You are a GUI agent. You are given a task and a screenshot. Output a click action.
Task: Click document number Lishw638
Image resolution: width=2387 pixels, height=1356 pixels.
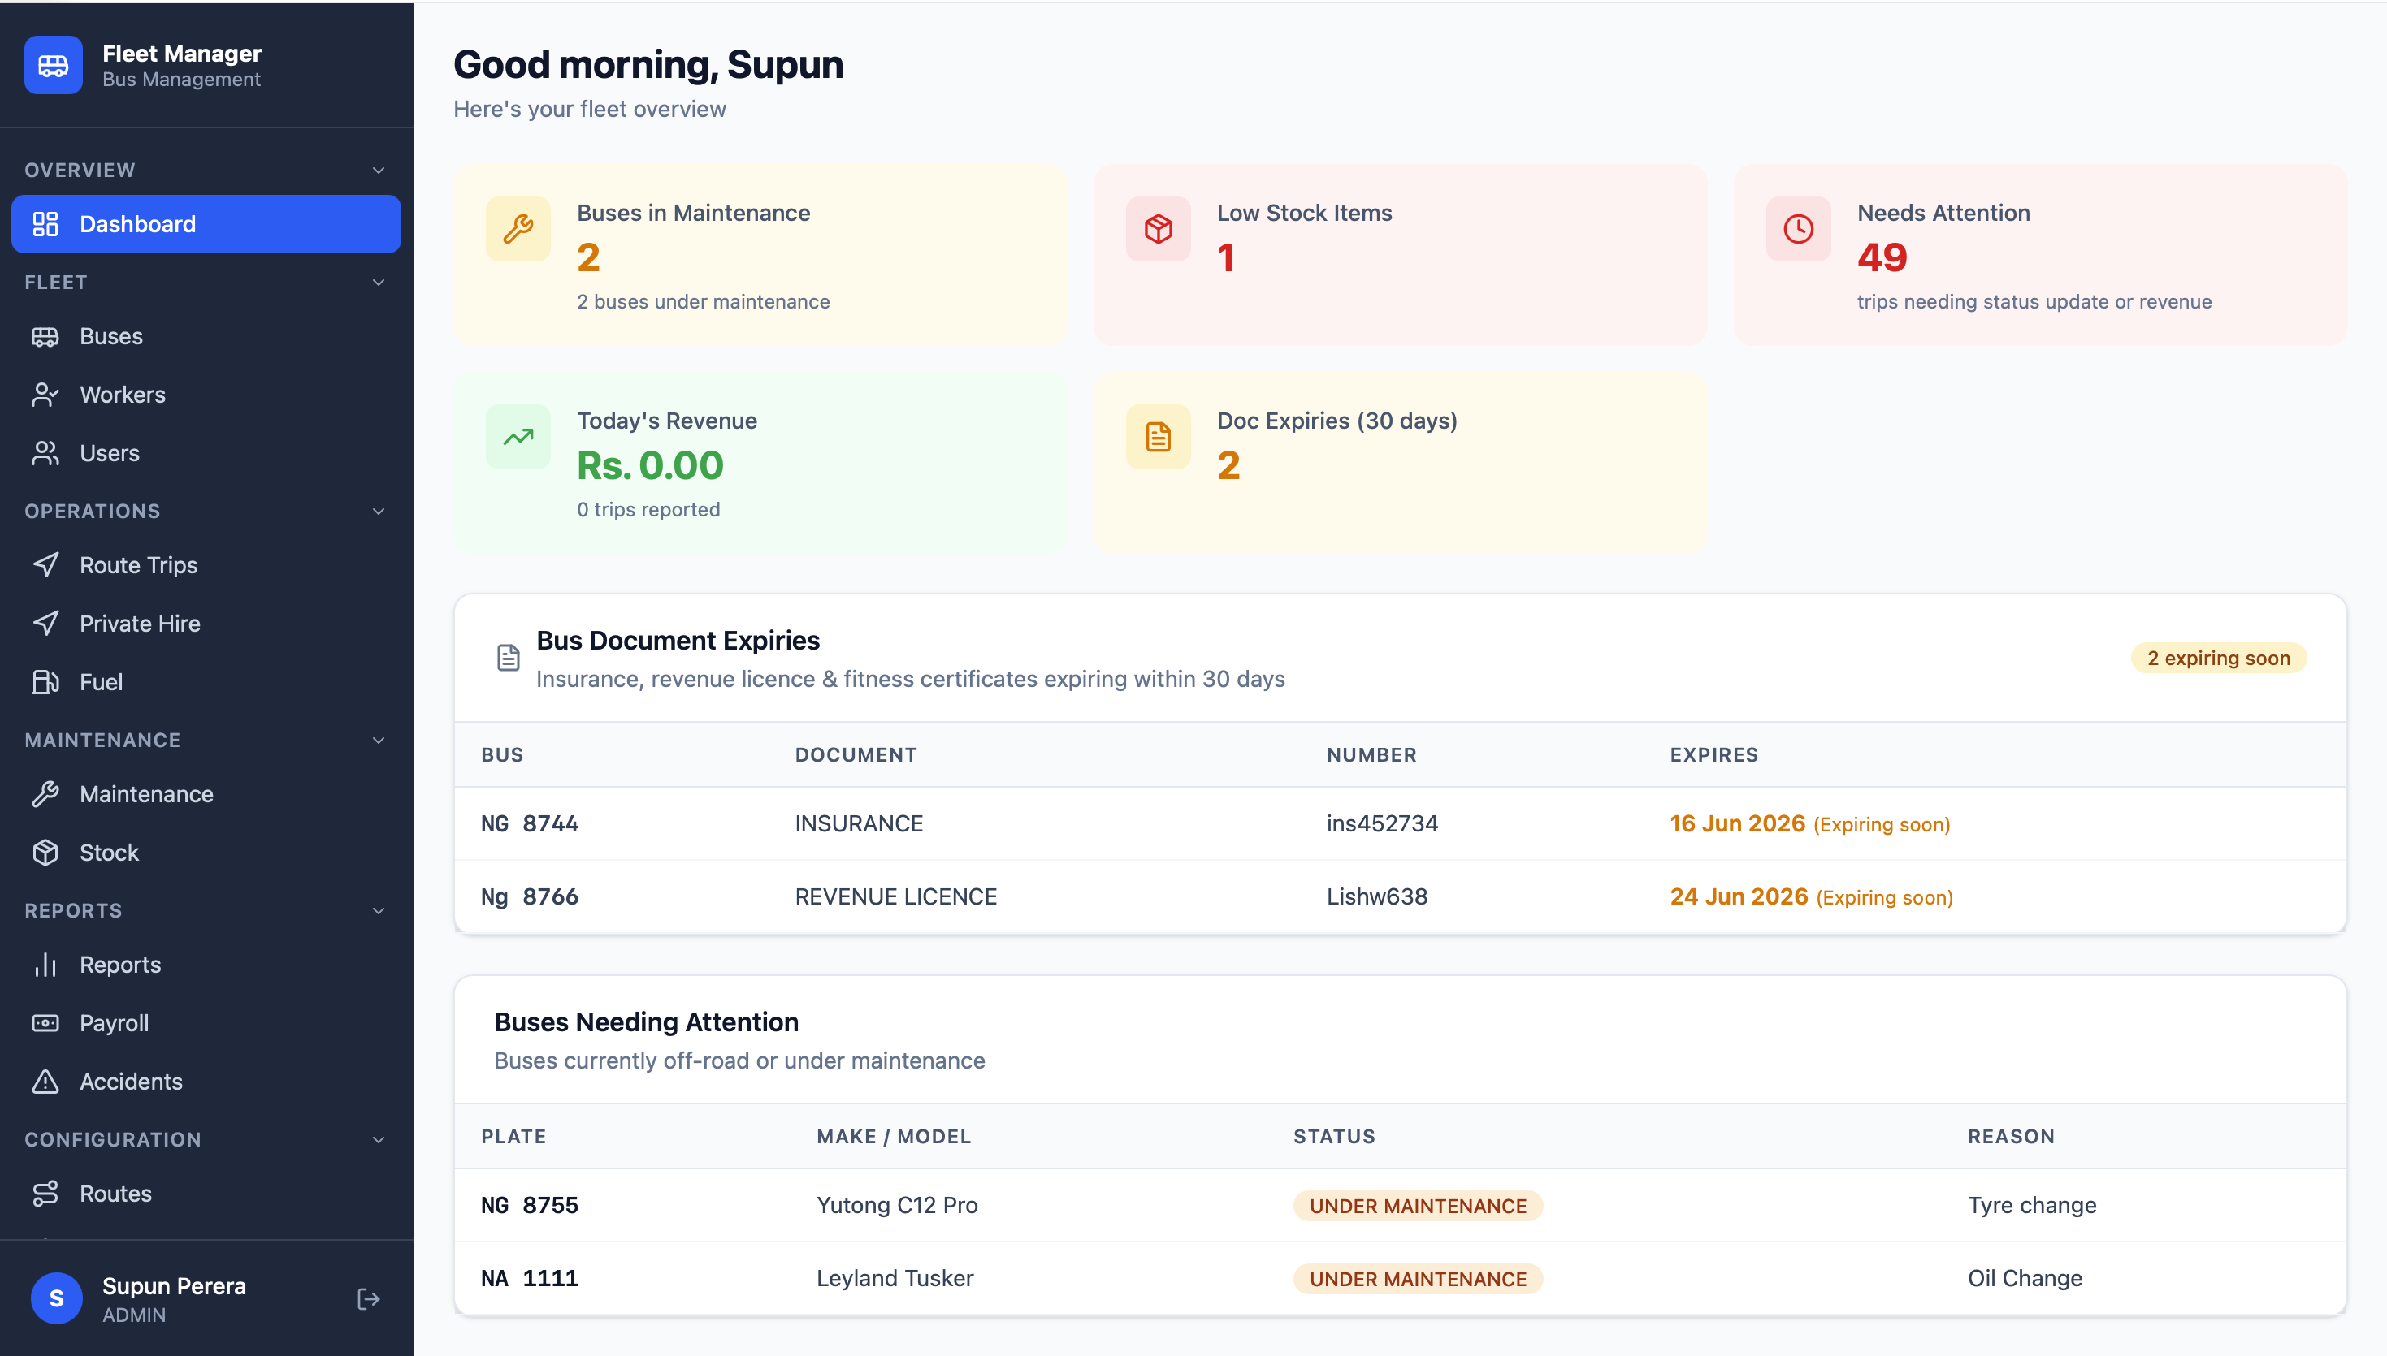[1377, 897]
